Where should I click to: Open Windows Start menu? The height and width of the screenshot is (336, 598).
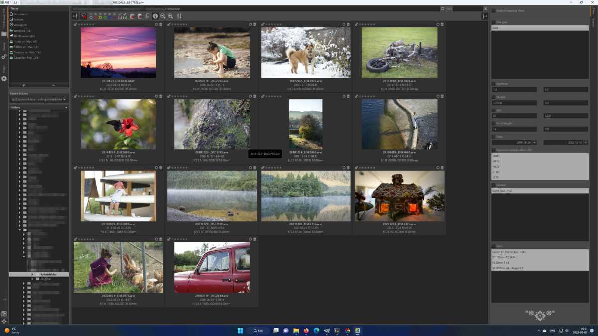pyautogui.click(x=240, y=330)
